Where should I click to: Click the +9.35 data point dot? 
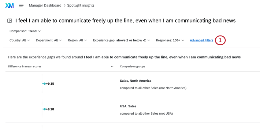(x=44, y=84)
